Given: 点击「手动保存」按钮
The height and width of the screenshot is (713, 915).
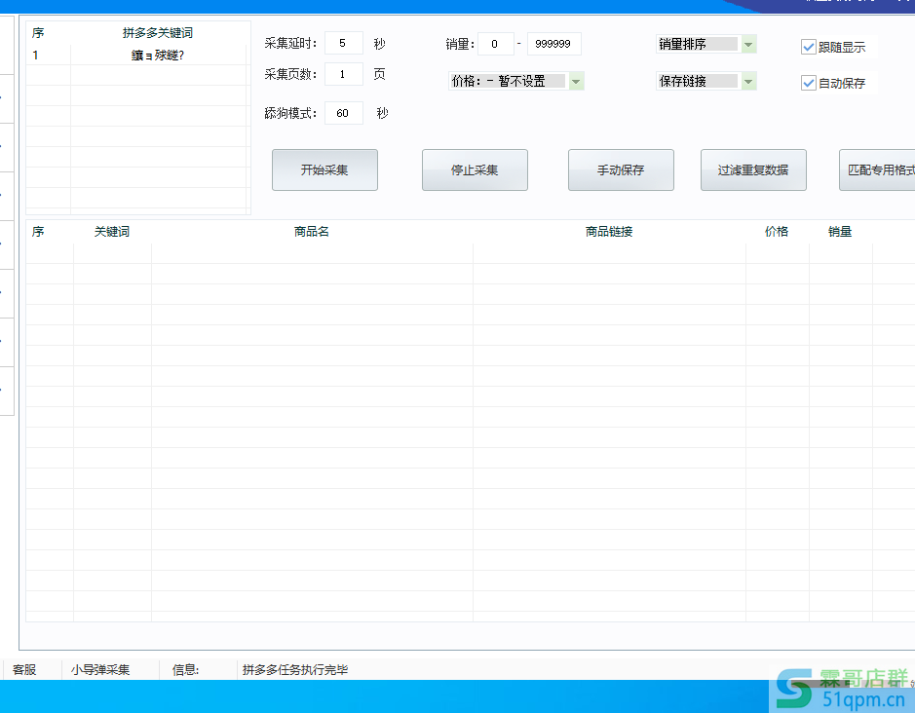Looking at the screenshot, I should (621, 169).
